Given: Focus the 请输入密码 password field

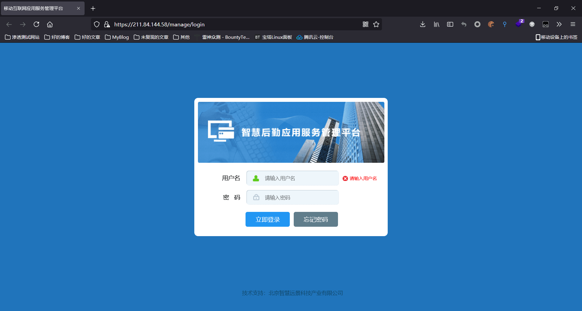Looking at the screenshot, I should coord(293,197).
